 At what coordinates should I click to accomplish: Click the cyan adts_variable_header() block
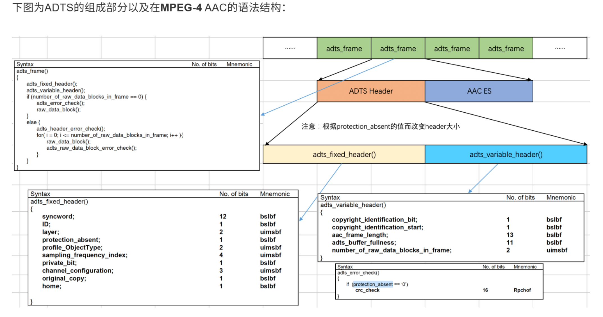506,154
